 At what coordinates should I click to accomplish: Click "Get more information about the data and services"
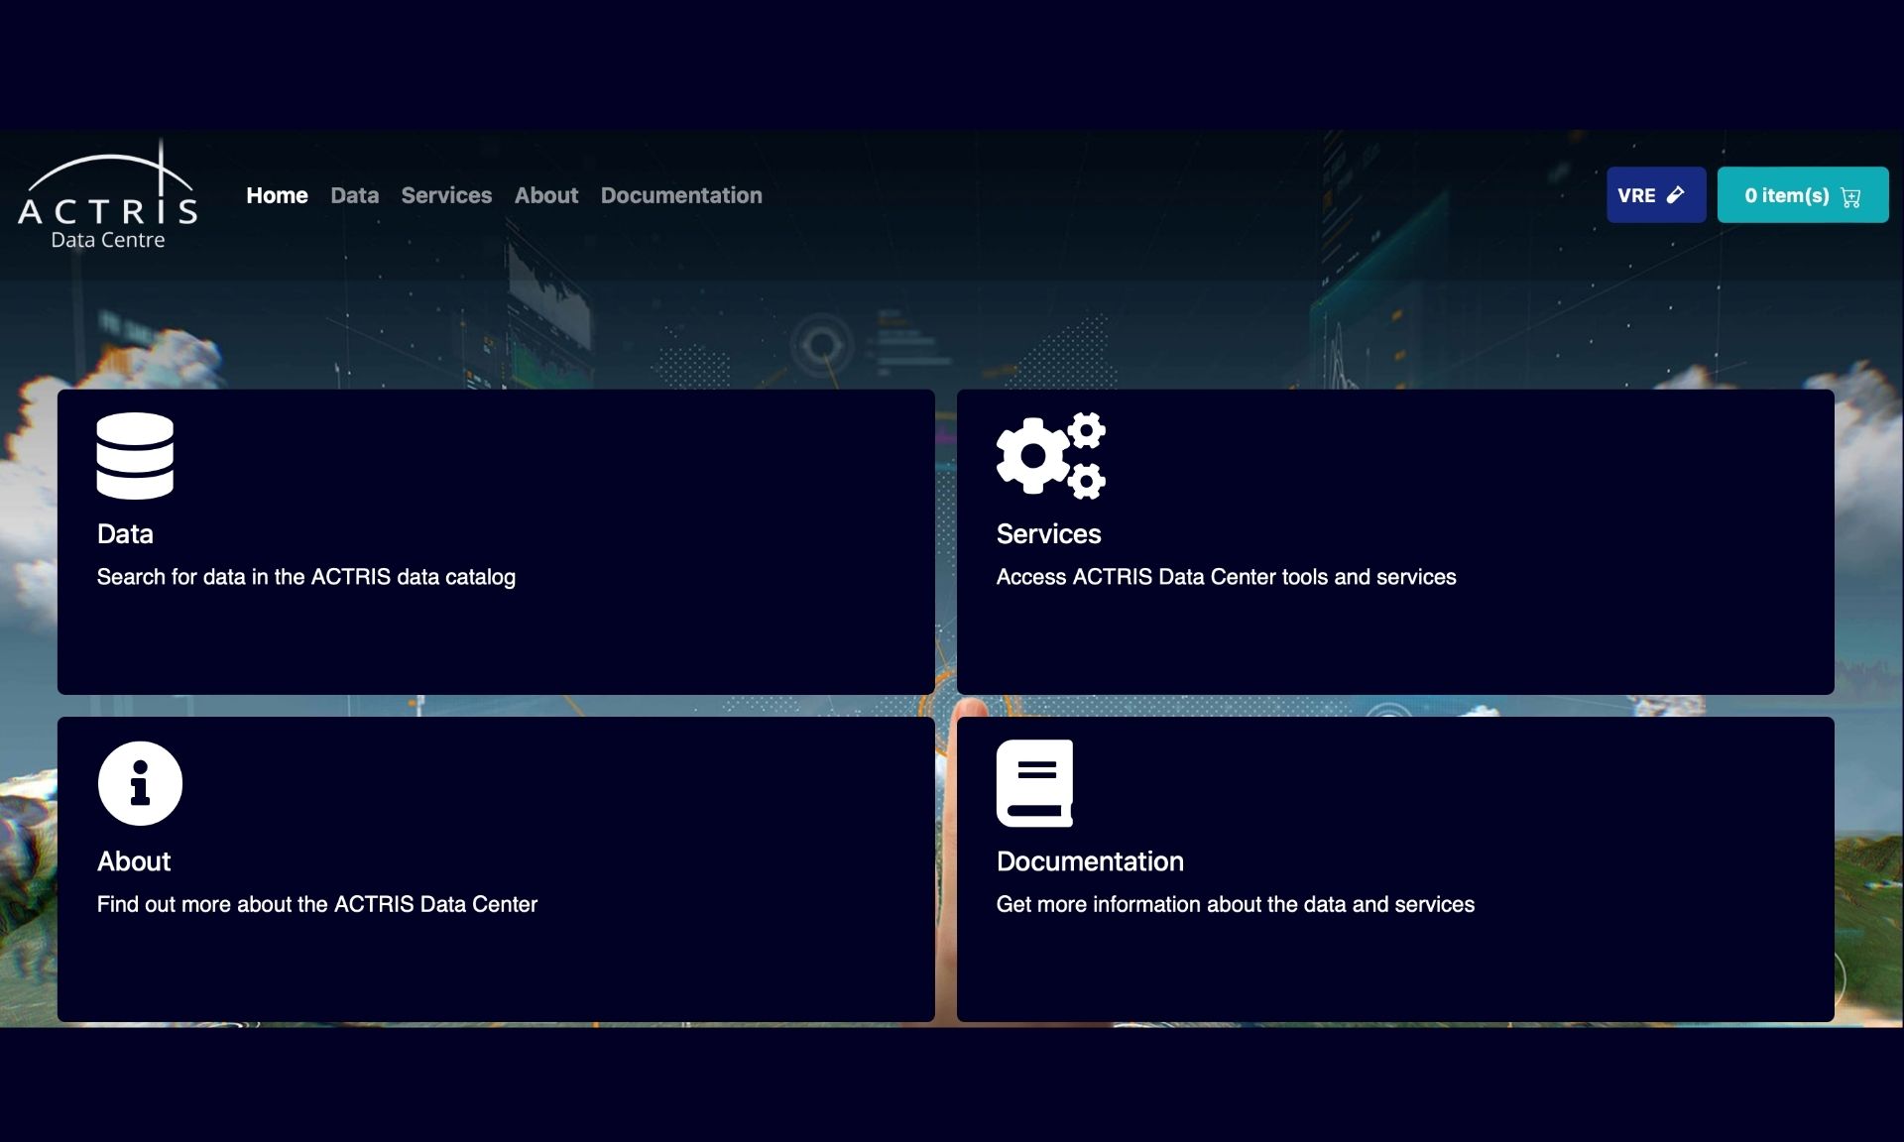[x=1236, y=904]
